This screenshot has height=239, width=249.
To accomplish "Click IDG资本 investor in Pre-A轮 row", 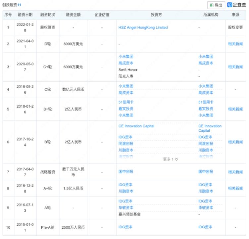I will click(x=125, y=227).
